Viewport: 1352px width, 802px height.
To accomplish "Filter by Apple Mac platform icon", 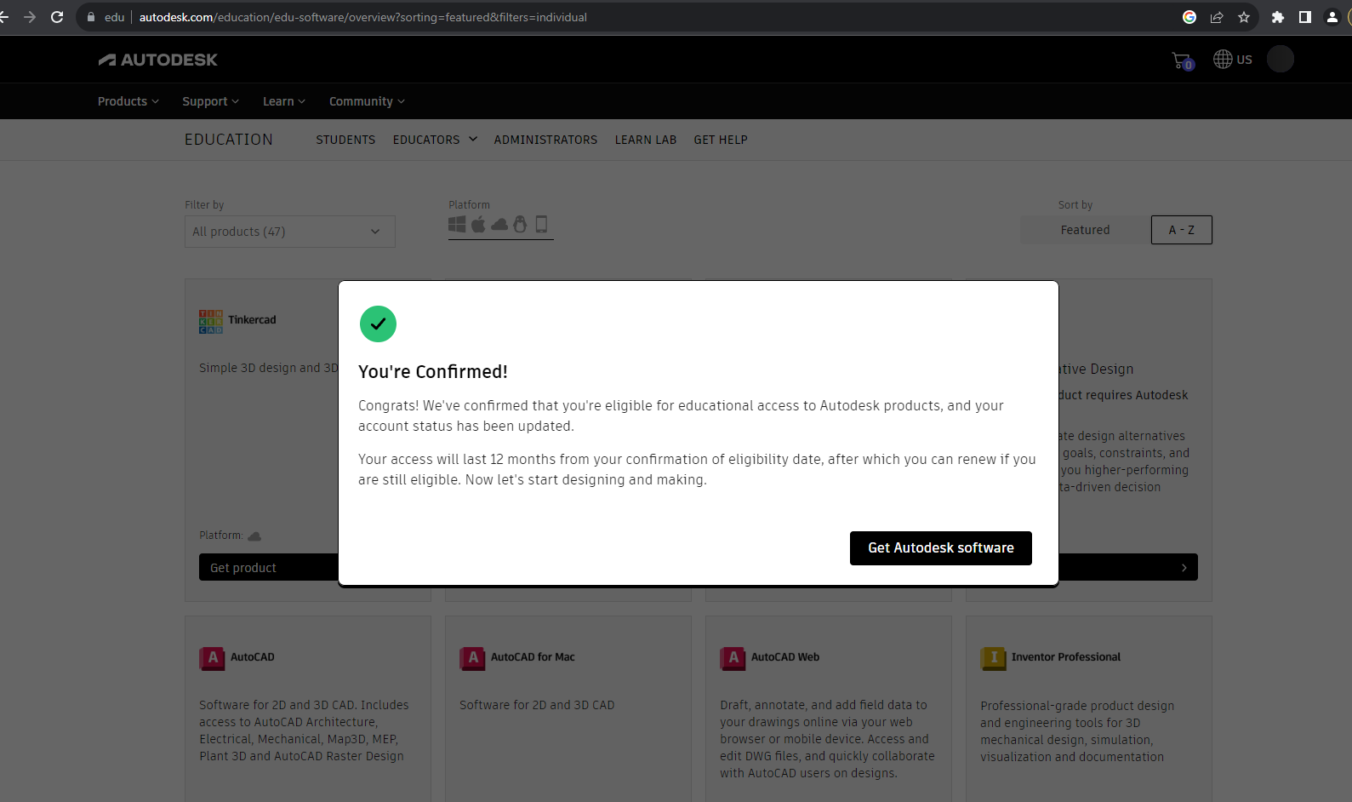I will pos(478,224).
